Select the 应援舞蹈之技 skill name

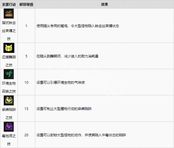coord(9,61)
